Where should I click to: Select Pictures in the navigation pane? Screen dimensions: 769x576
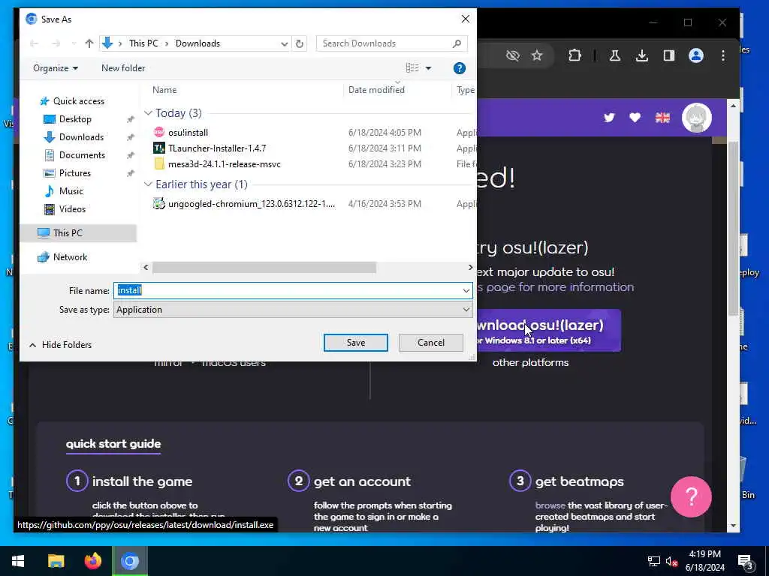[74, 173]
